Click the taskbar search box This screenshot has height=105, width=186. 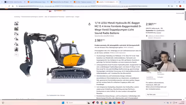click(x=76, y=103)
